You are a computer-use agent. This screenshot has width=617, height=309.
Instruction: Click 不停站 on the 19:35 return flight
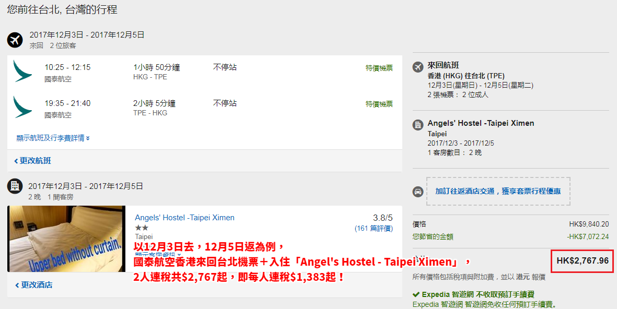tap(225, 103)
